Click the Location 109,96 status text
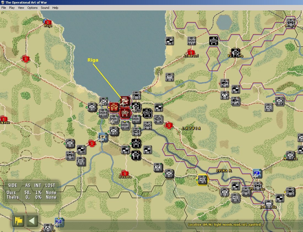303x232 pixels. pos(226,225)
